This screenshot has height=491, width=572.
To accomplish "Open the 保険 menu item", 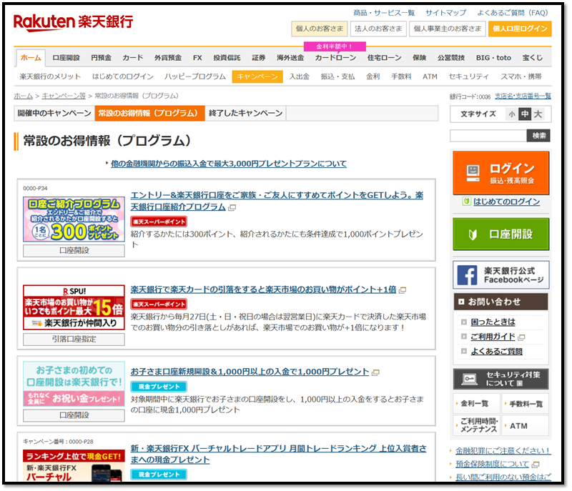I will [x=420, y=58].
